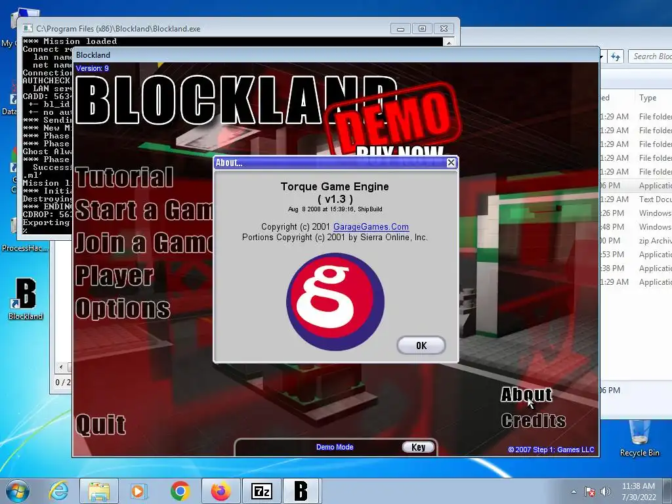
Task: Open Google Chrome from the taskbar
Action: [x=180, y=491]
